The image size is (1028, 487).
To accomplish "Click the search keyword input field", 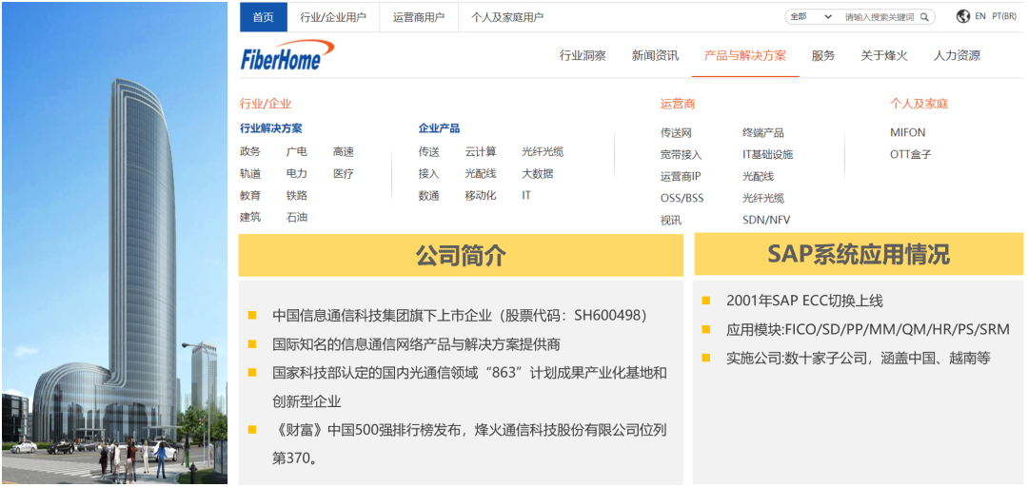I will pos(880,17).
